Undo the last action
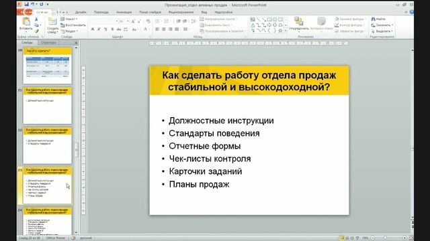 (33, 5)
